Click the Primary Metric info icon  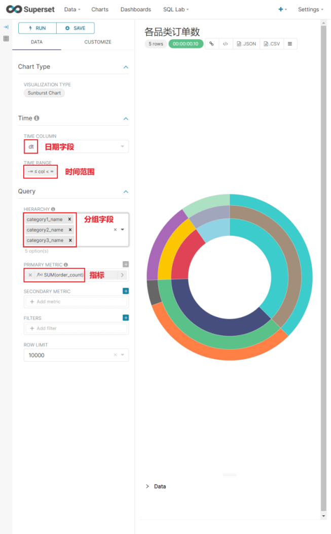click(x=65, y=265)
